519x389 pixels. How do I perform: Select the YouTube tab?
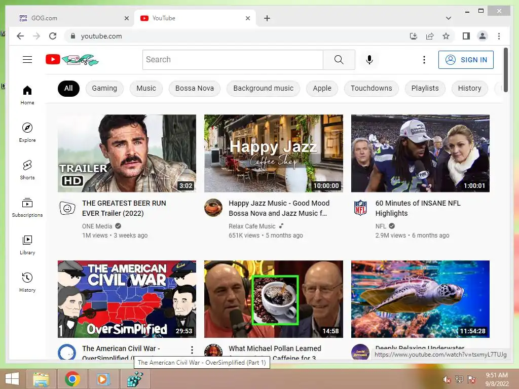[195, 18]
